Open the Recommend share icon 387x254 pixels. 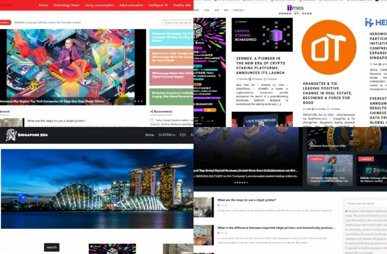click(x=152, y=112)
